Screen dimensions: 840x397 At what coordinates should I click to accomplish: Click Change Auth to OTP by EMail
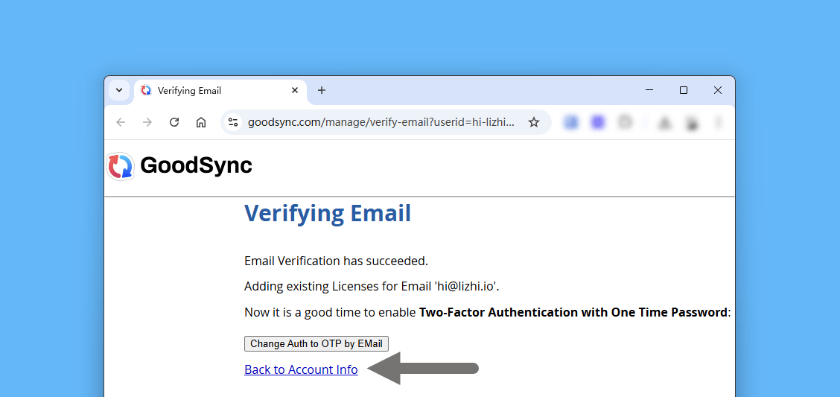click(x=316, y=343)
